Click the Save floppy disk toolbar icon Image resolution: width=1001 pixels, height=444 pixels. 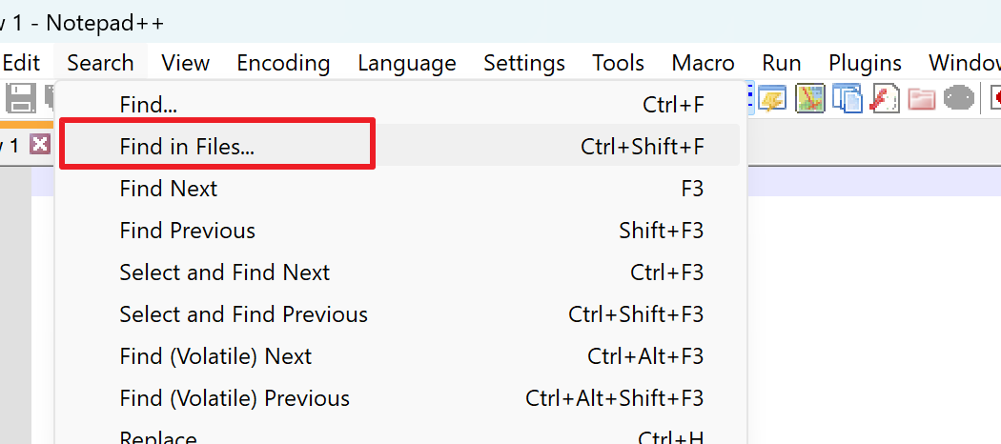(20, 99)
